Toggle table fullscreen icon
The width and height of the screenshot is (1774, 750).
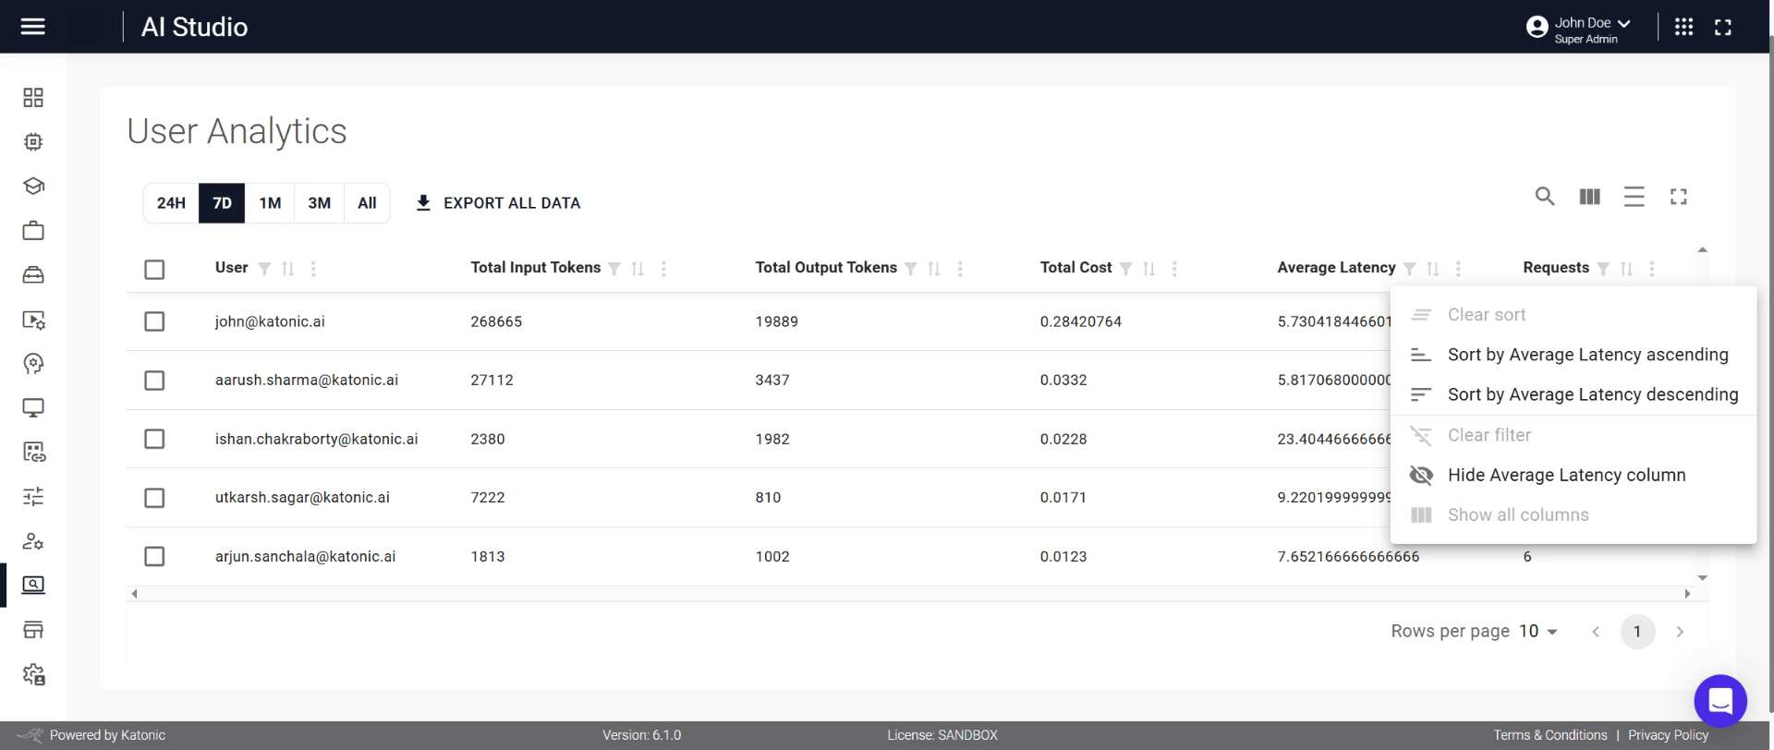(x=1679, y=196)
